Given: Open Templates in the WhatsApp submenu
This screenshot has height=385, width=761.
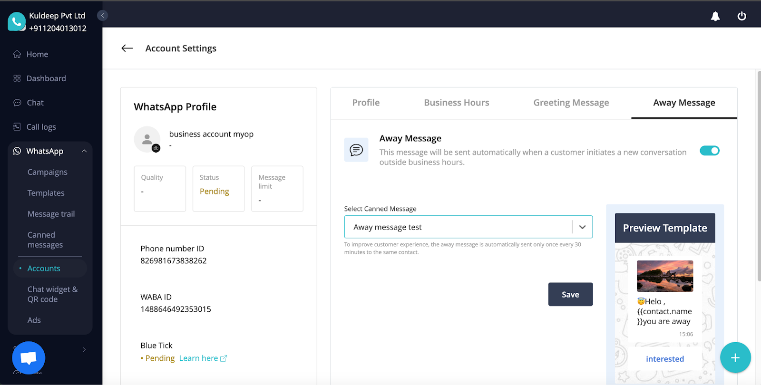Looking at the screenshot, I should pyautogui.click(x=46, y=193).
